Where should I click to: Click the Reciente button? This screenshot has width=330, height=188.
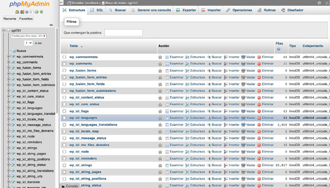coord(10,19)
